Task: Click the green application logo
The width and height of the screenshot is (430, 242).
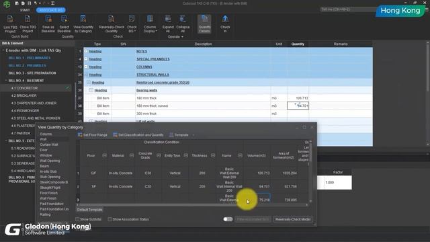Action: coord(7,4)
